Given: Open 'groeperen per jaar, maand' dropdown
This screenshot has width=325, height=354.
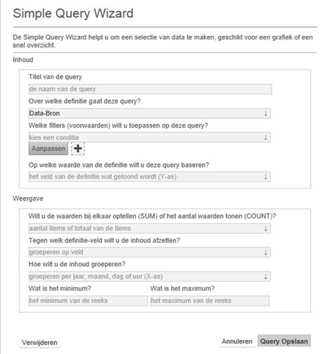Looking at the screenshot, I should 150,277.
